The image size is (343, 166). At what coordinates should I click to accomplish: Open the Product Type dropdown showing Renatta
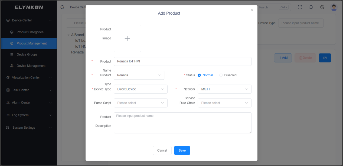(x=139, y=75)
